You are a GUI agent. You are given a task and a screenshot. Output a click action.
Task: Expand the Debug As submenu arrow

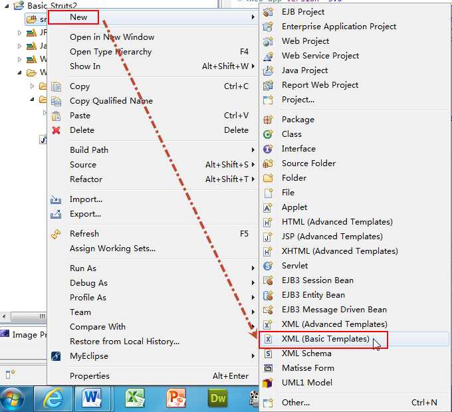tap(253, 283)
